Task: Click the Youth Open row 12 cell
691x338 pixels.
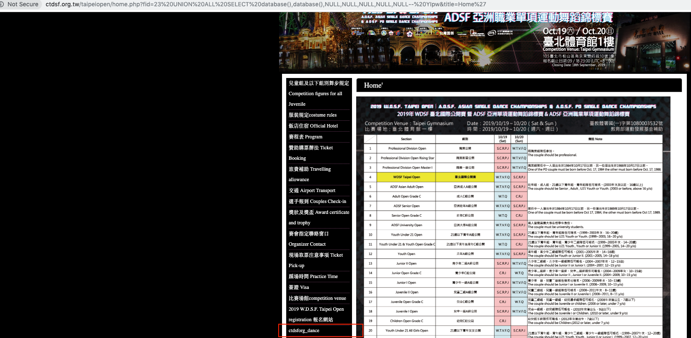Action: (406, 254)
